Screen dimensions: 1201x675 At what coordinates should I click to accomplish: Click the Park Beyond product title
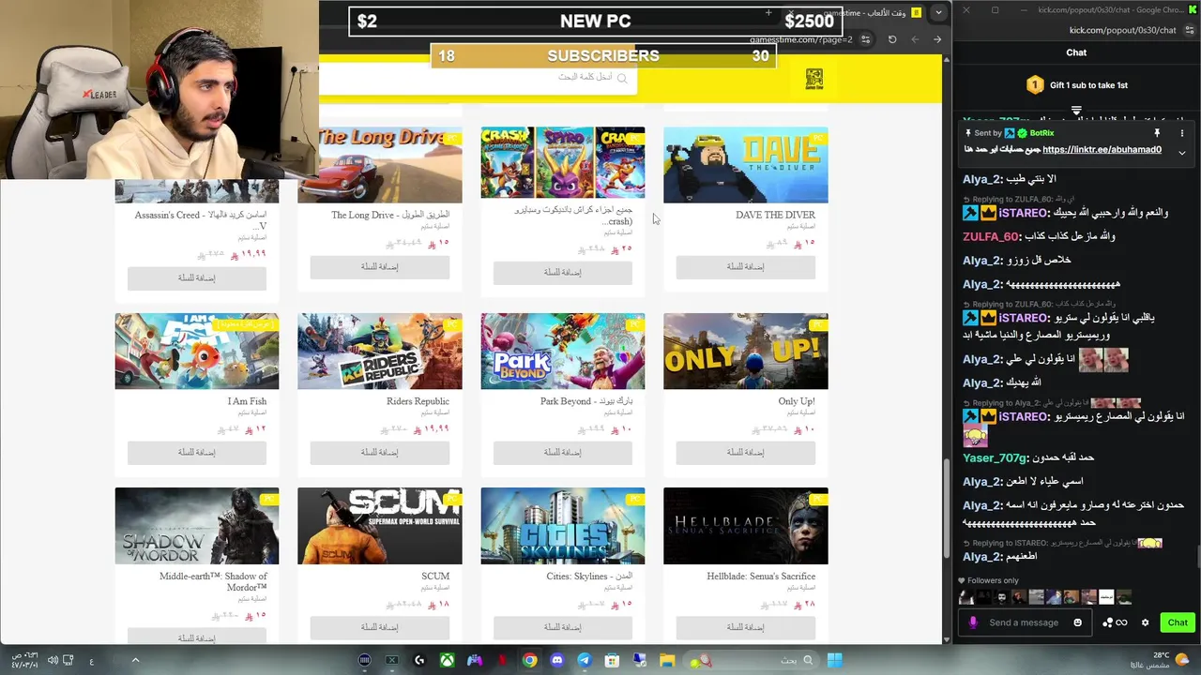tap(586, 401)
